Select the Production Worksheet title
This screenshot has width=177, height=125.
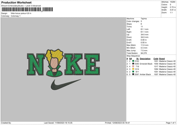16,2
